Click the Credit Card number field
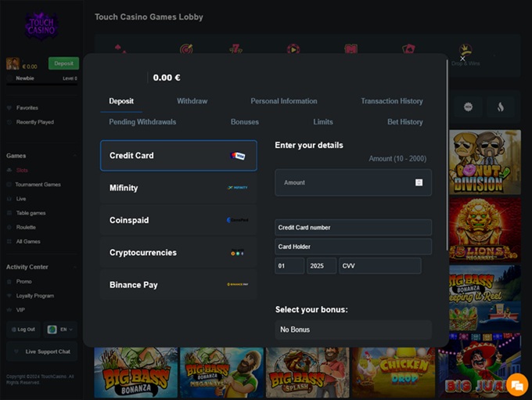This screenshot has width=532, height=400. 353,228
